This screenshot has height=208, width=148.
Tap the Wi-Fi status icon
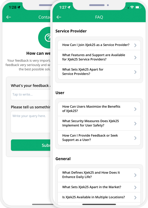pyautogui.click(x=132, y=7)
